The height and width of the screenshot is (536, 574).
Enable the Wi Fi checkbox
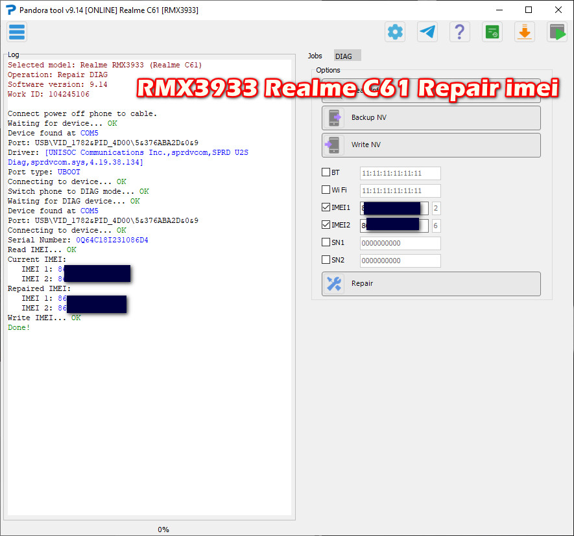click(326, 189)
